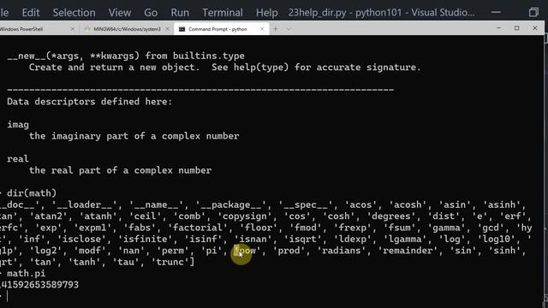Open a new terminal tab with plus
548x308 pixels.
point(276,29)
